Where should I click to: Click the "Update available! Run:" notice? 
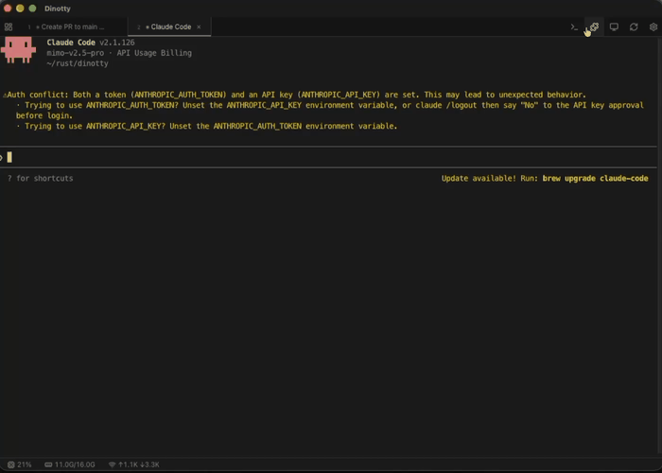pyautogui.click(x=490, y=178)
